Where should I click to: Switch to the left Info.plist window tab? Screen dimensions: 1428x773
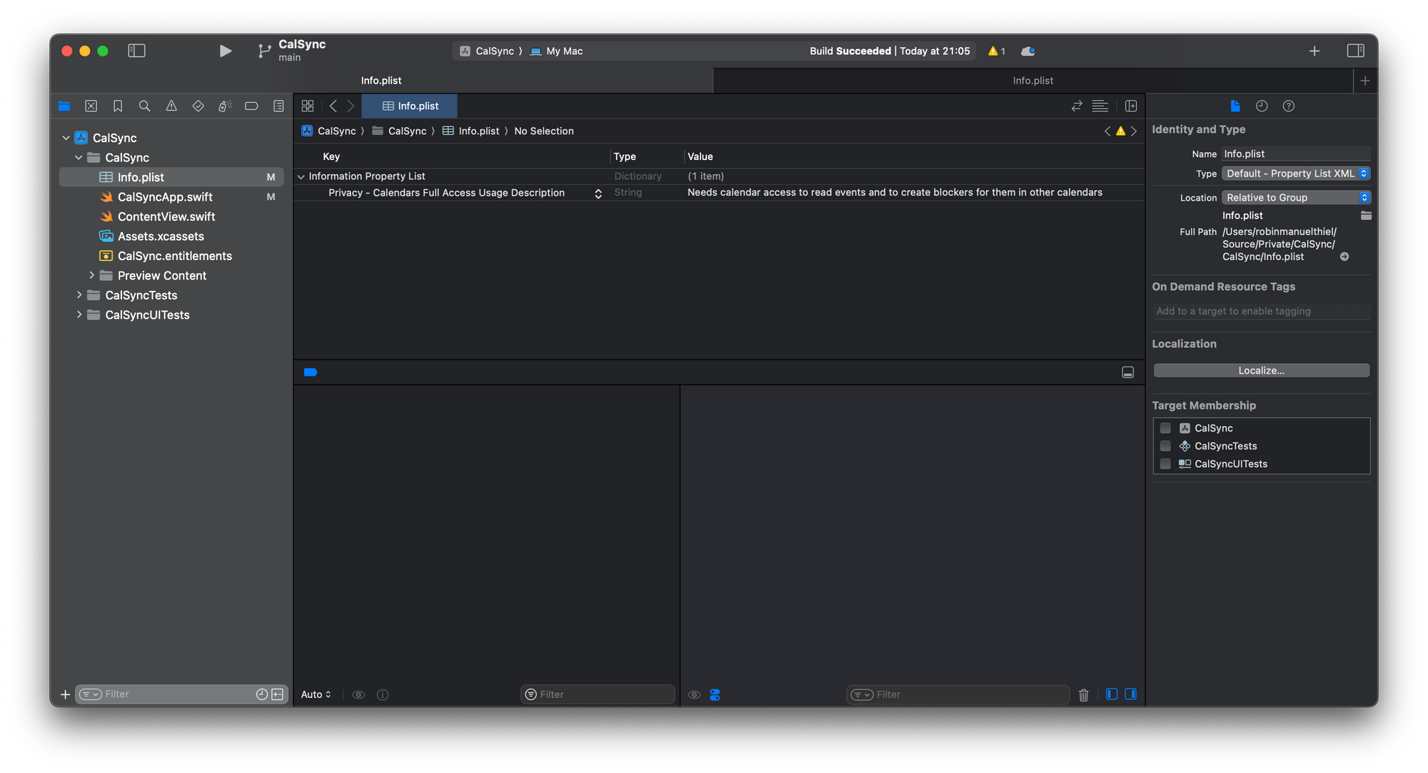pos(381,81)
